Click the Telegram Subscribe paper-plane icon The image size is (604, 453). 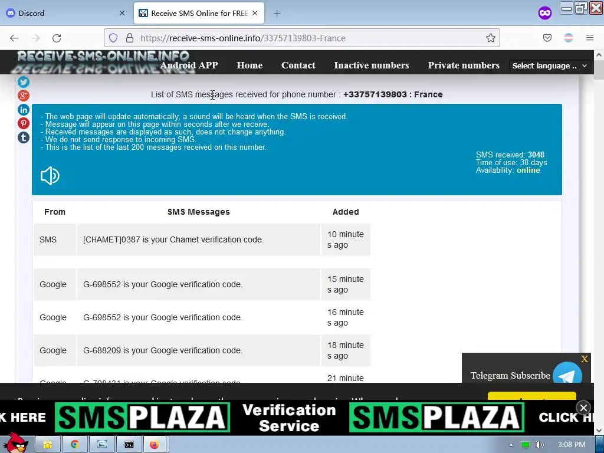[567, 373]
